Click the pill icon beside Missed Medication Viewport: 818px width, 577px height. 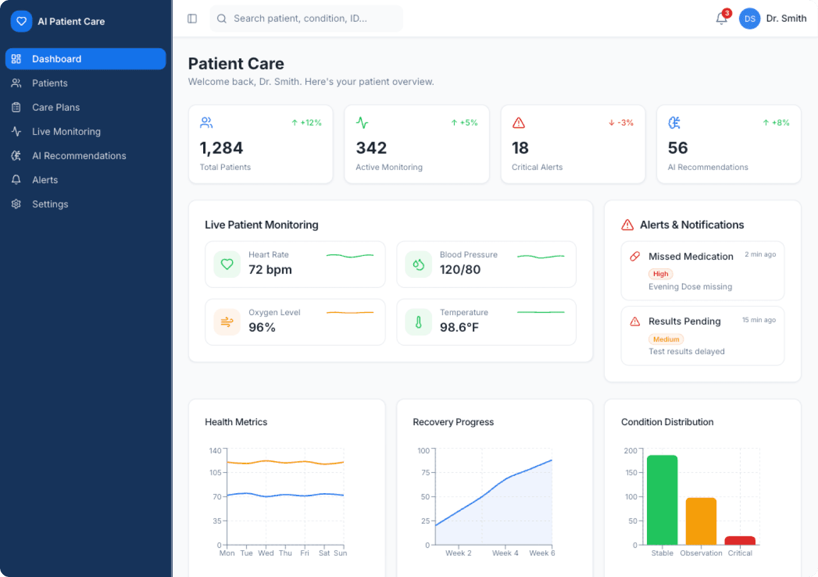635,256
